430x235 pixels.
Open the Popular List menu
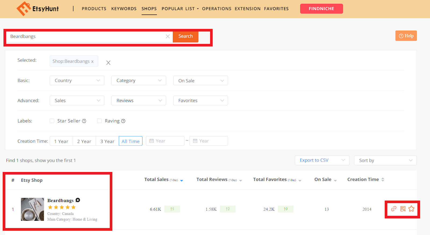(180, 9)
